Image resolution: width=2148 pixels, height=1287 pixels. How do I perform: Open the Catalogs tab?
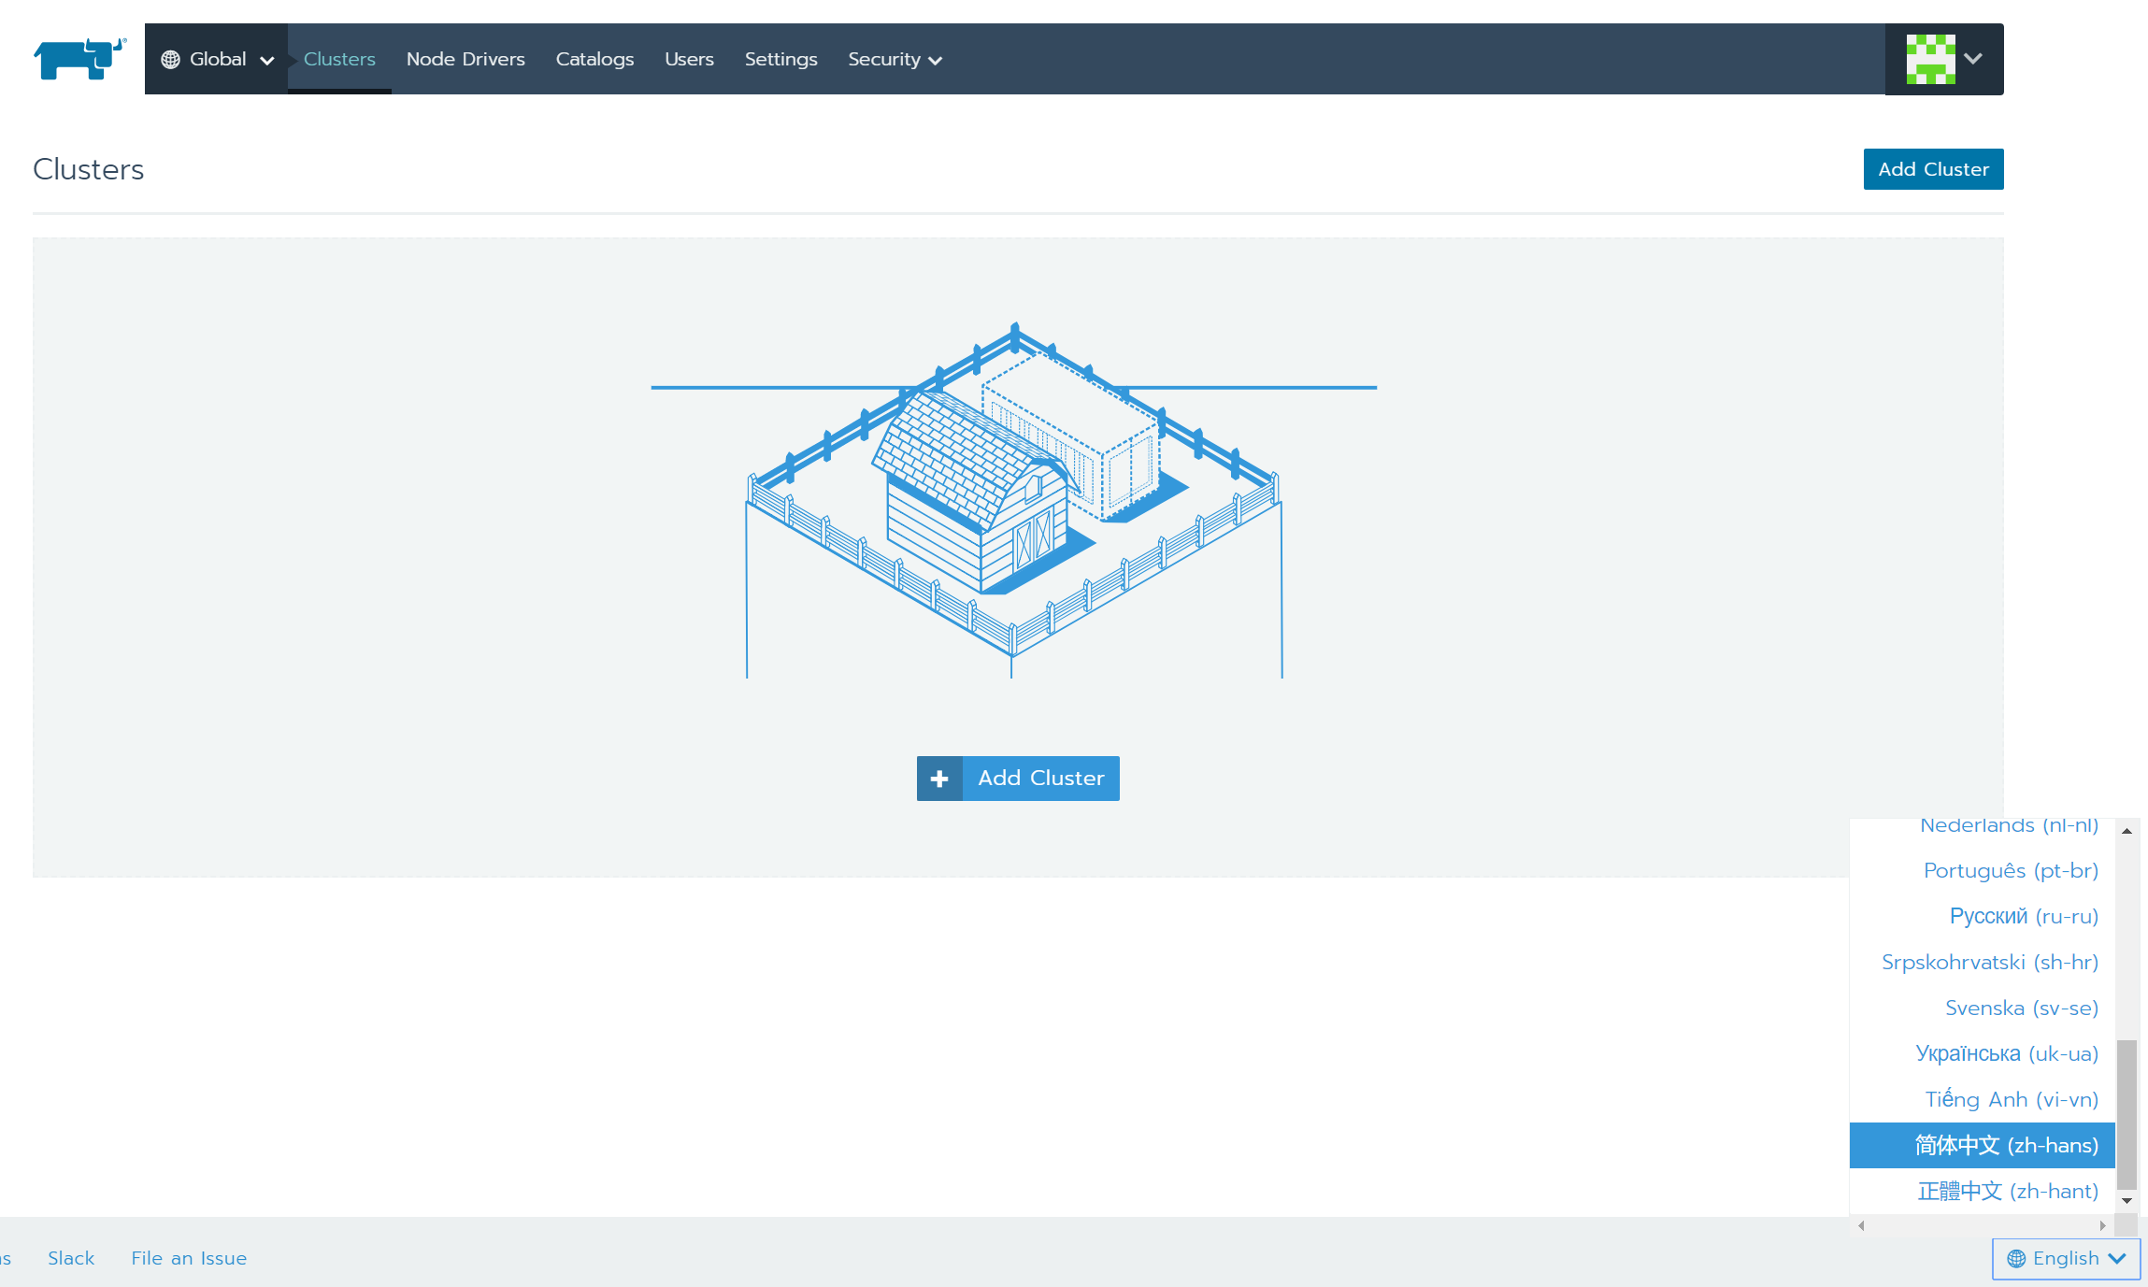pyautogui.click(x=594, y=60)
